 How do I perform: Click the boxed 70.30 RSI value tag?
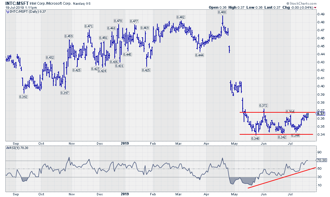click(322, 160)
